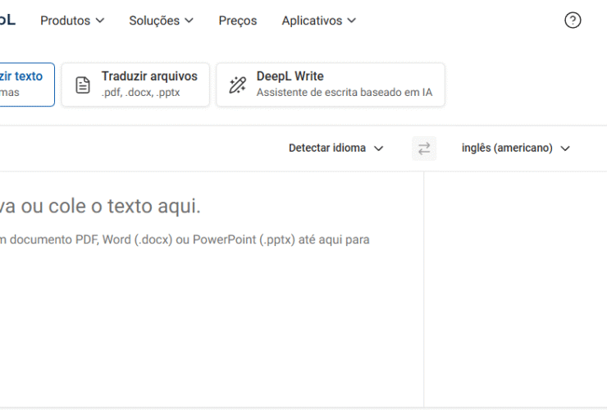This screenshot has height=410, width=607.
Task: Open the help question mark icon
Action: pos(573,20)
